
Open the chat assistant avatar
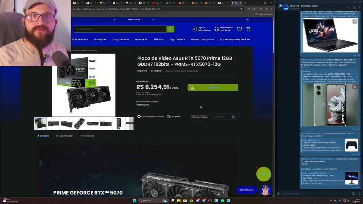point(265,190)
